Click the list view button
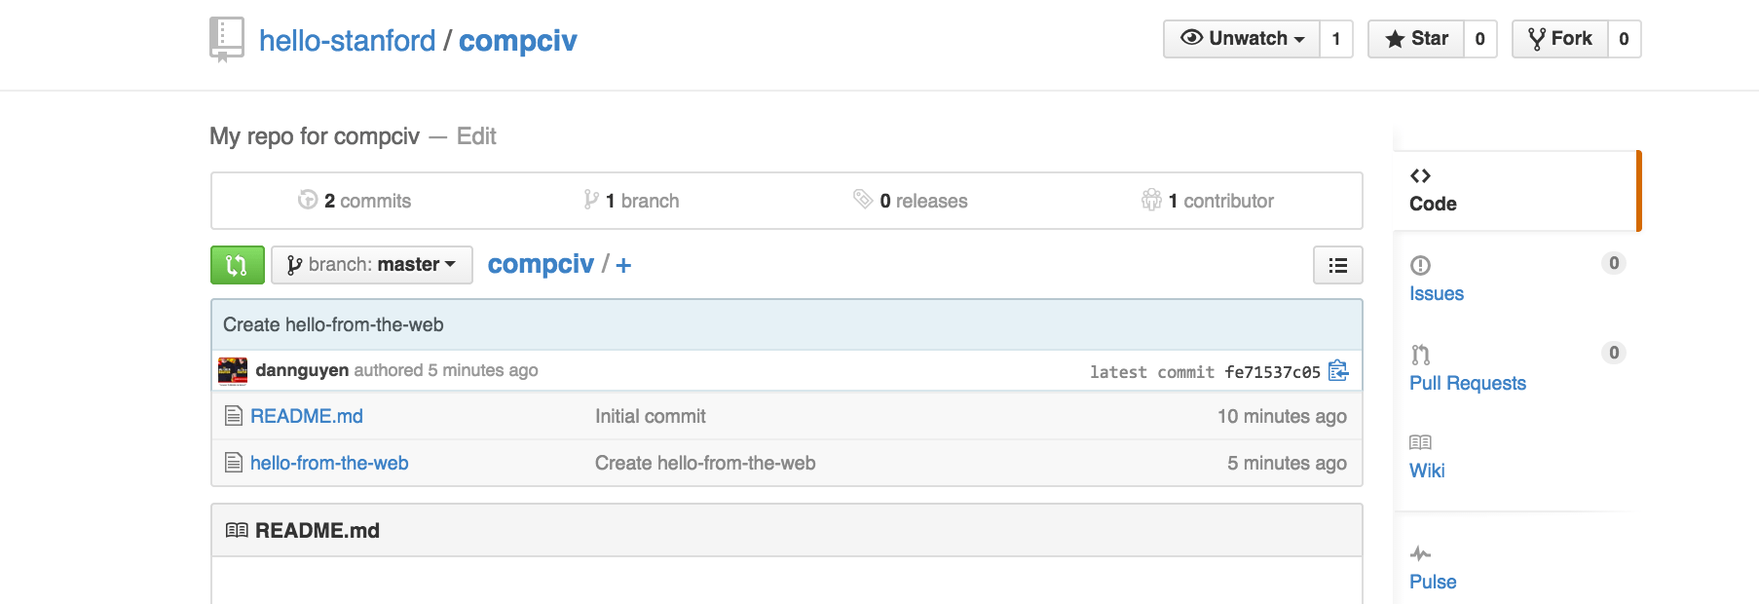The width and height of the screenshot is (1759, 604). (1338, 265)
